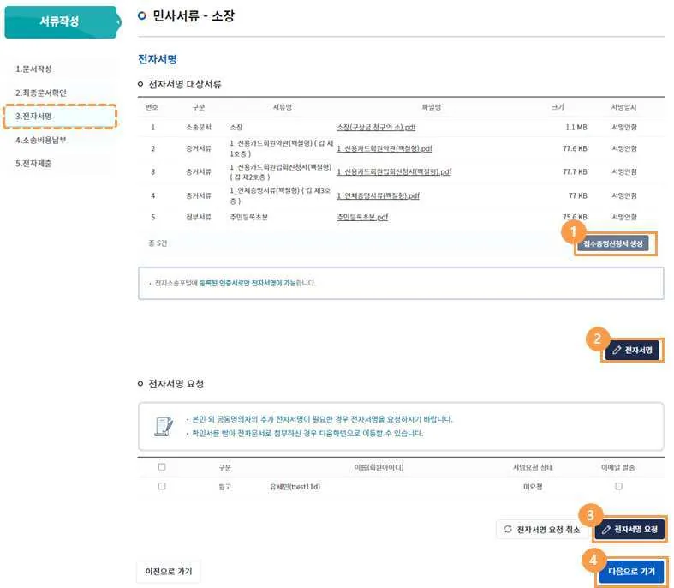
Task: Click 민사서류 - 소장 page title
Action: [x=194, y=16]
